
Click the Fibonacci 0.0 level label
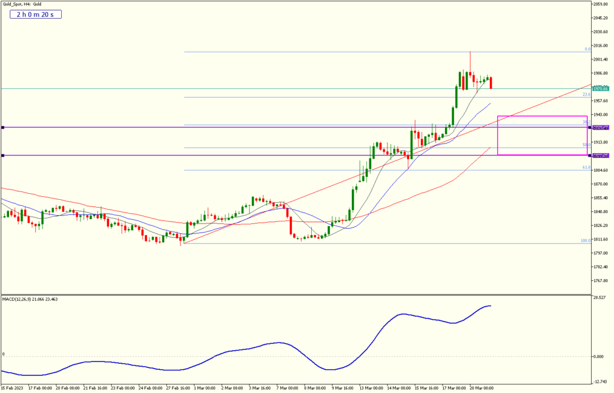[x=588, y=49]
